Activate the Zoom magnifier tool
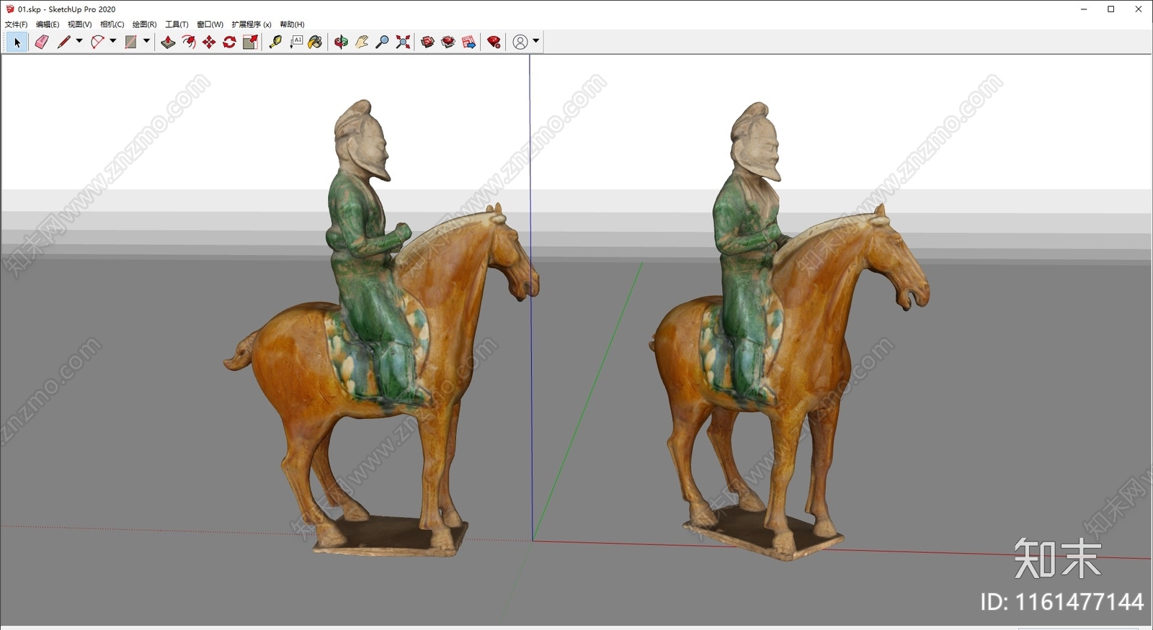Image resolution: width=1153 pixels, height=630 pixels. coord(382,42)
